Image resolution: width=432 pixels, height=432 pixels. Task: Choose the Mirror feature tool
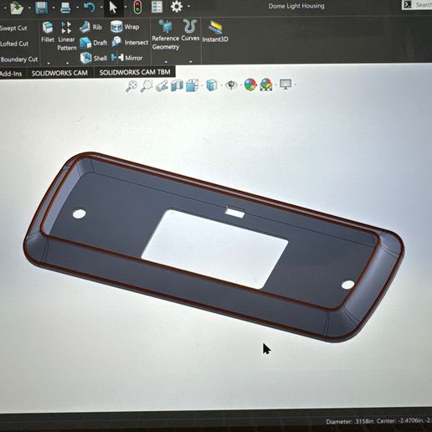coord(126,58)
